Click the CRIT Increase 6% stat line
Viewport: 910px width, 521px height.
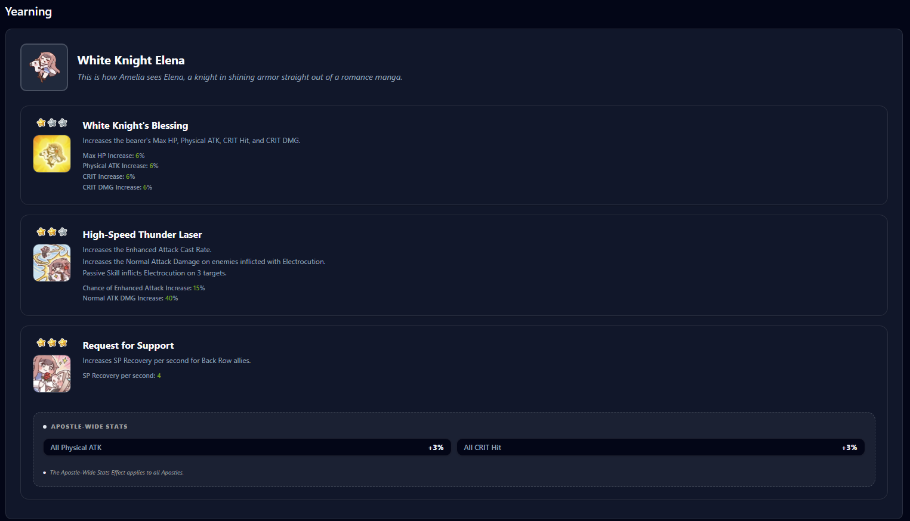tap(109, 177)
